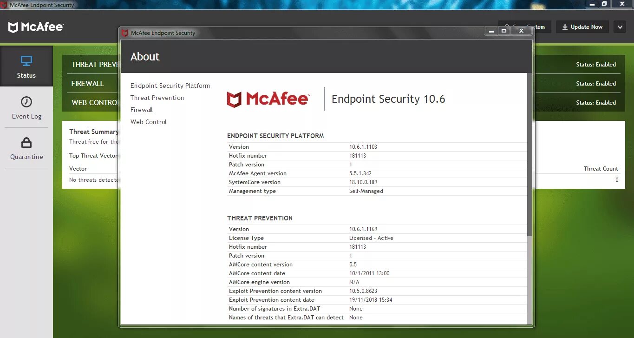The width and height of the screenshot is (634, 338).
Task: Select Threat Prevention in About navigation
Action: pyautogui.click(x=157, y=98)
